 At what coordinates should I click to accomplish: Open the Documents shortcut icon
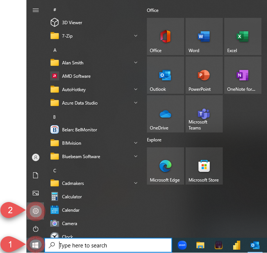(36, 175)
